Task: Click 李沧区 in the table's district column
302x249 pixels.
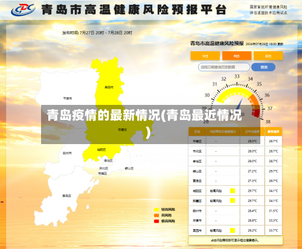Action: click(x=197, y=161)
